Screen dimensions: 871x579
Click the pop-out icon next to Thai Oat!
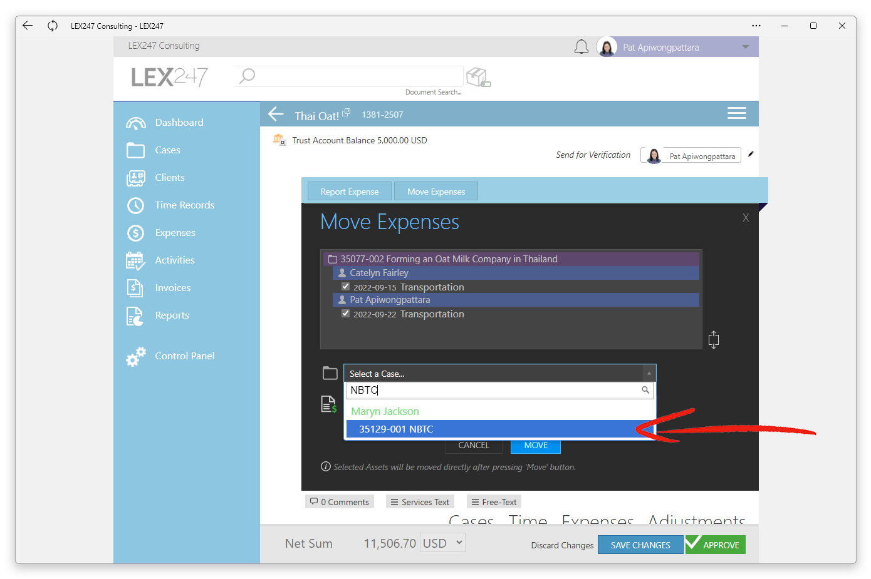(346, 113)
